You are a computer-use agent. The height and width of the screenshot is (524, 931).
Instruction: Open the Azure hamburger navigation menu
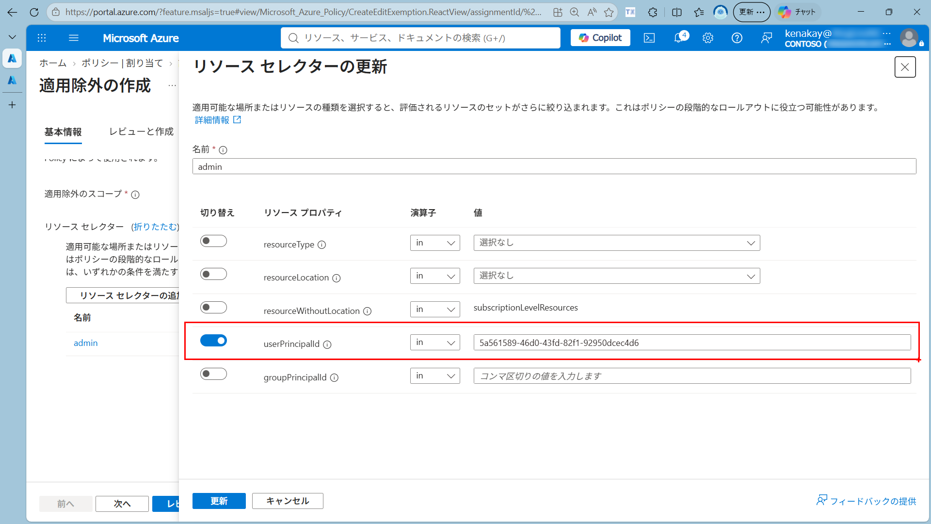pyautogui.click(x=74, y=38)
